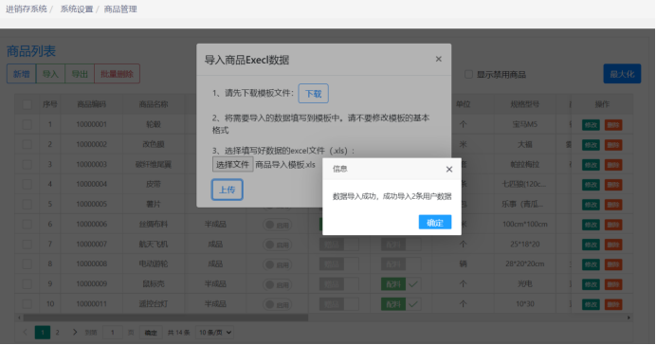Check 显示禁用商品 checkbox
Screen dimensions: 656x345
pyautogui.click(x=468, y=75)
